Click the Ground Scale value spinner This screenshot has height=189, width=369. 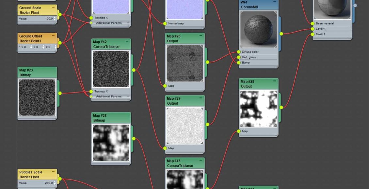(55, 19)
